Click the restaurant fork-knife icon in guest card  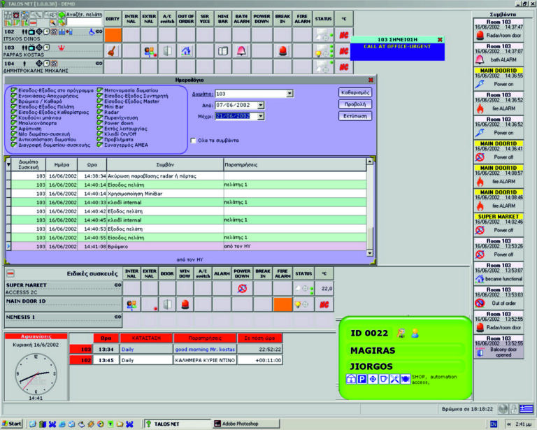pyautogui.click(x=394, y=378)
